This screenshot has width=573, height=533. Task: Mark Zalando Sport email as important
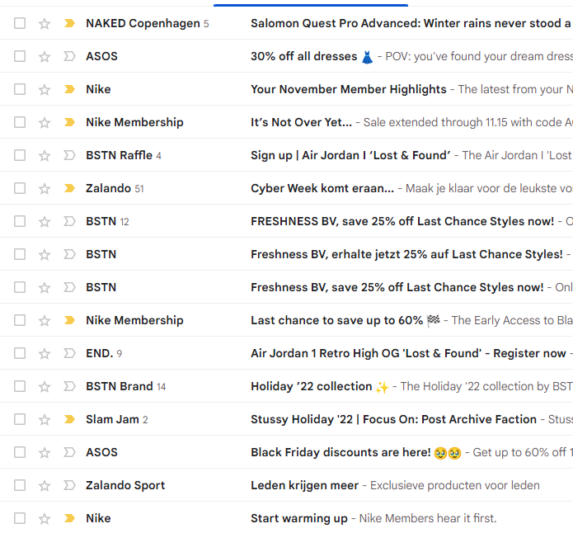[x=69, y=485]
